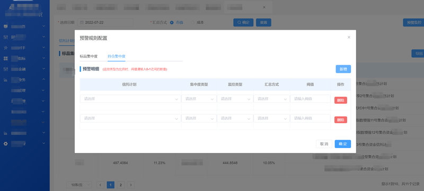Click the four-squares grid icon beside 指标 menu
The image size is (424, 191).
click(x=6, y=58)
